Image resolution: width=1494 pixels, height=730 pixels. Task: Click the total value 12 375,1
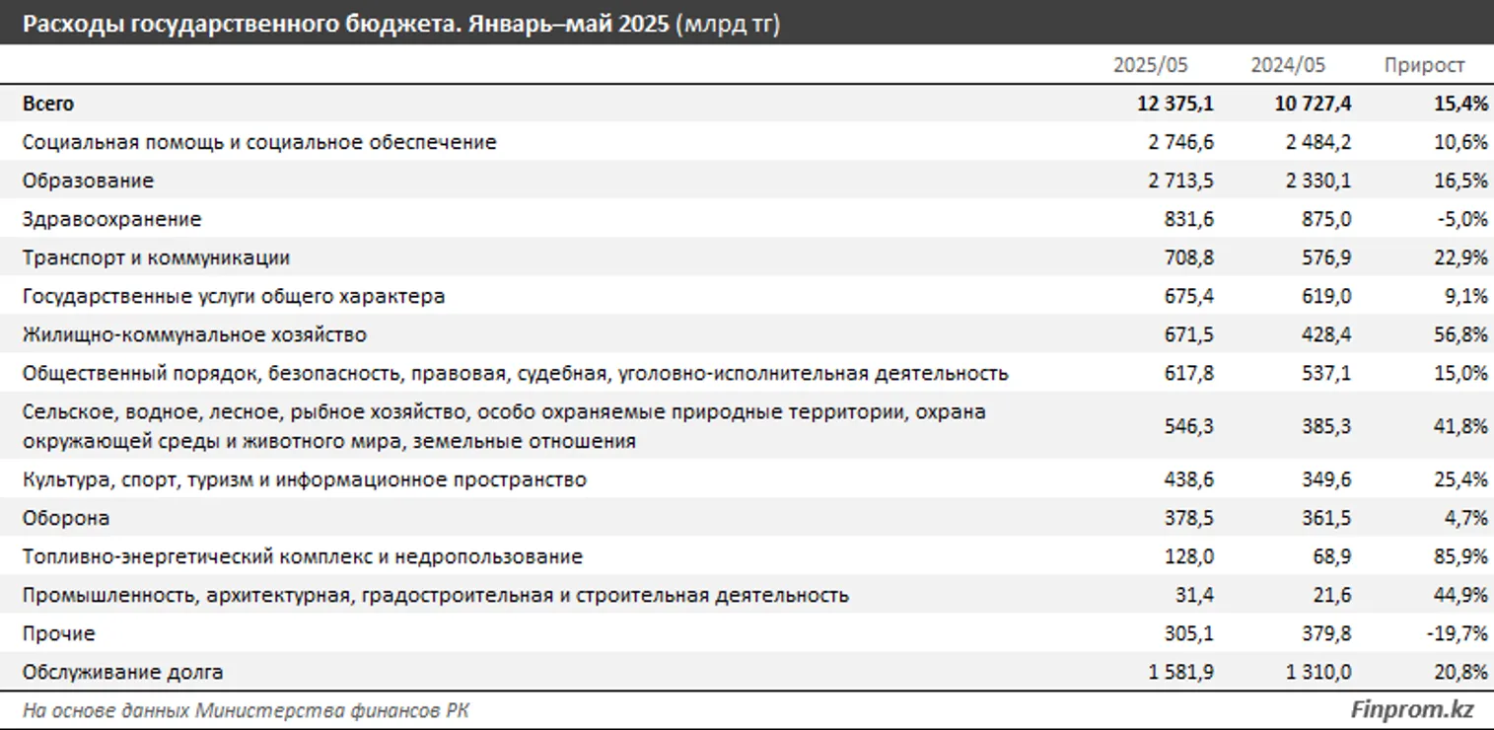tap(1174, 104)
